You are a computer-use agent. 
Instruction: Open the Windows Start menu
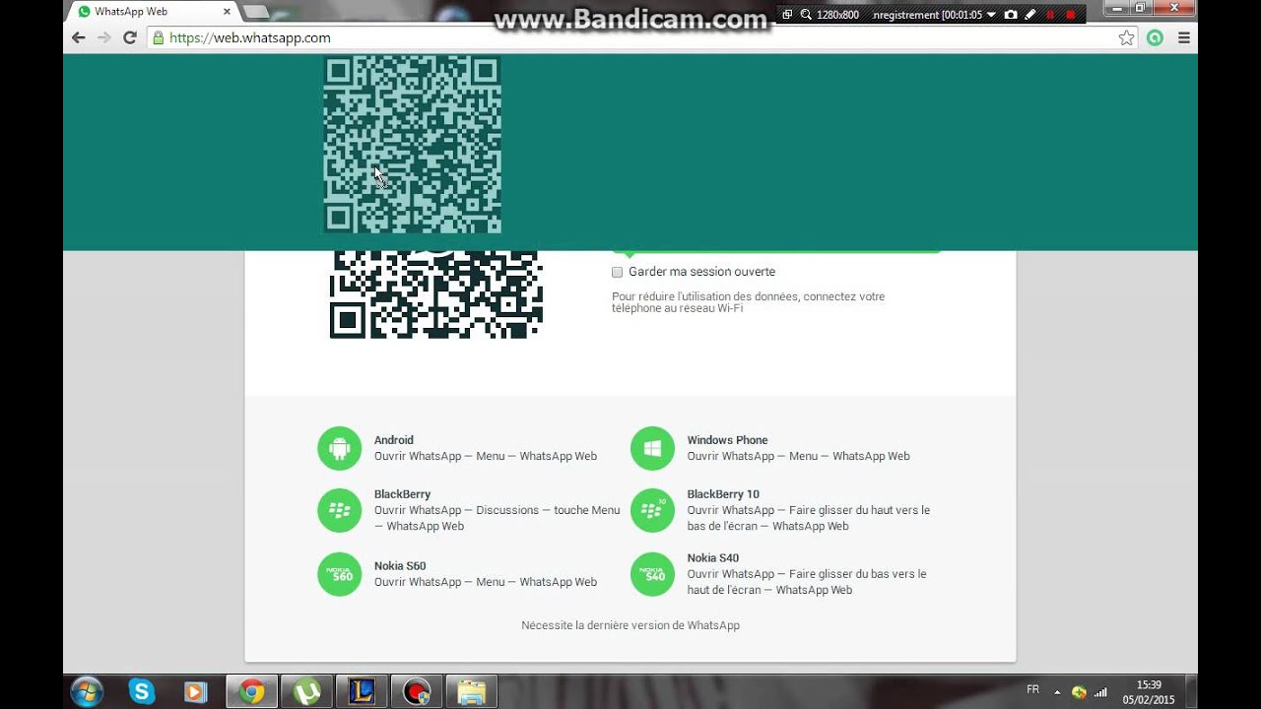click(87, 692)
